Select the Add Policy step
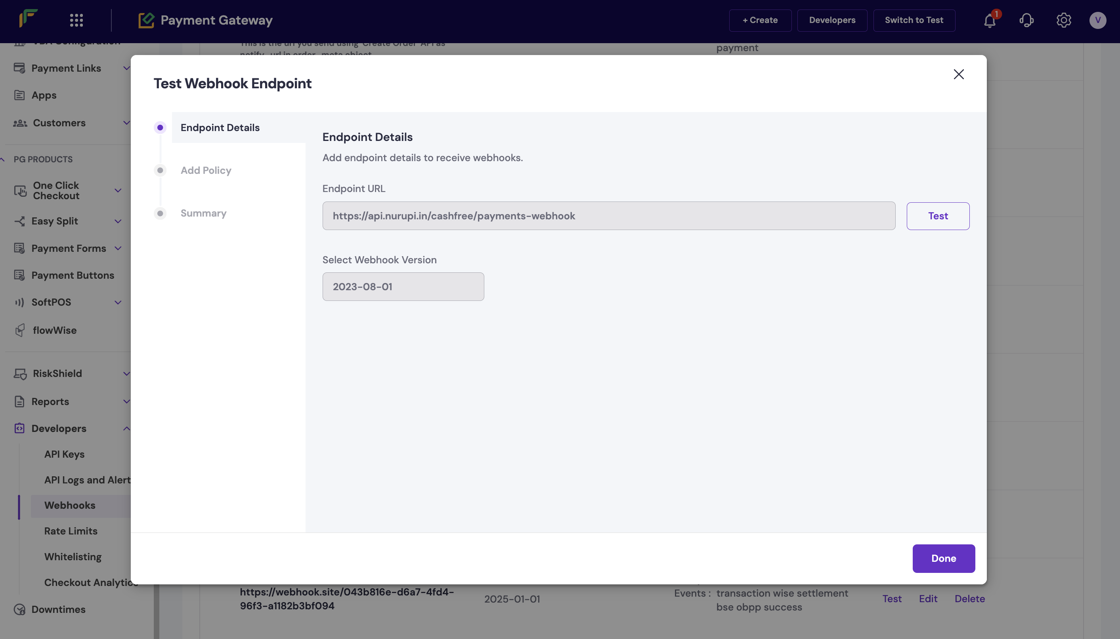 (x=206, y=170)
